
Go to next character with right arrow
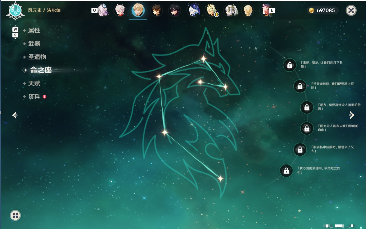352,115
